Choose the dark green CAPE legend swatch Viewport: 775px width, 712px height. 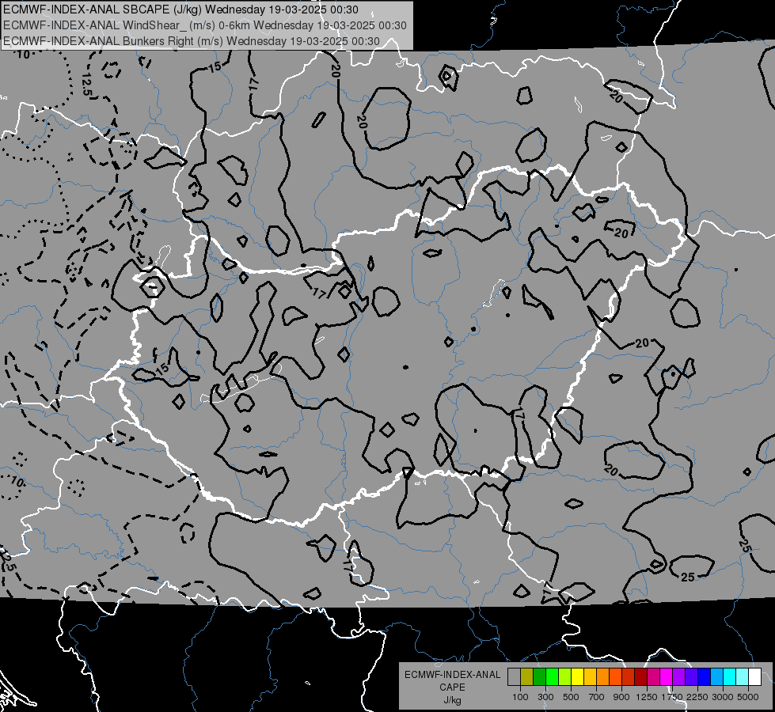pos(539,676)
